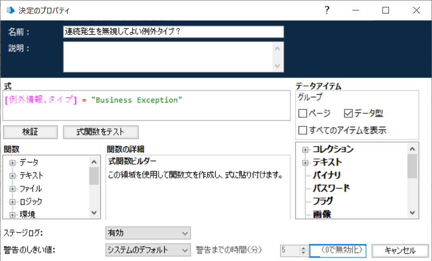This screenshot has height=261, width=432.
Task: Select パスワード in data items tree
Action: 331,188
